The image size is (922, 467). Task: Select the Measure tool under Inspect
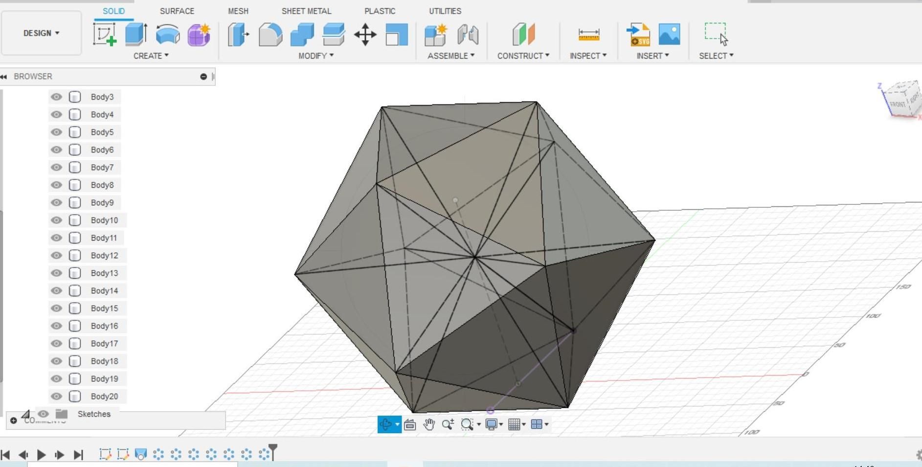(x=589, y=34)
